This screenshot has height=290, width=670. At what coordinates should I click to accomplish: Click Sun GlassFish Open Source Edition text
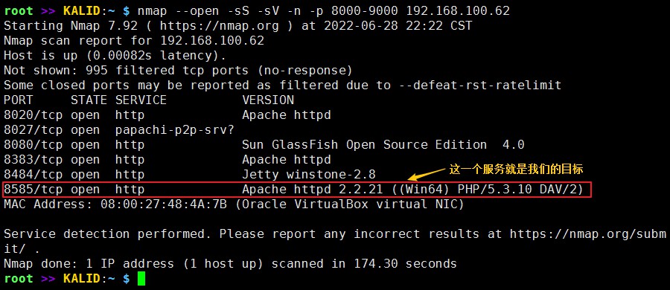click(365, 145)
